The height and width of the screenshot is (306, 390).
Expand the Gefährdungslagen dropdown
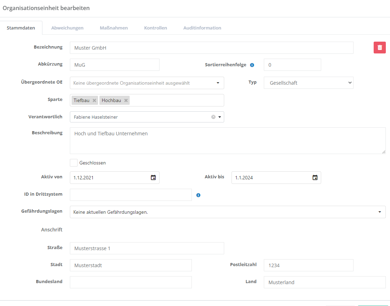click(x=379, y=212)
